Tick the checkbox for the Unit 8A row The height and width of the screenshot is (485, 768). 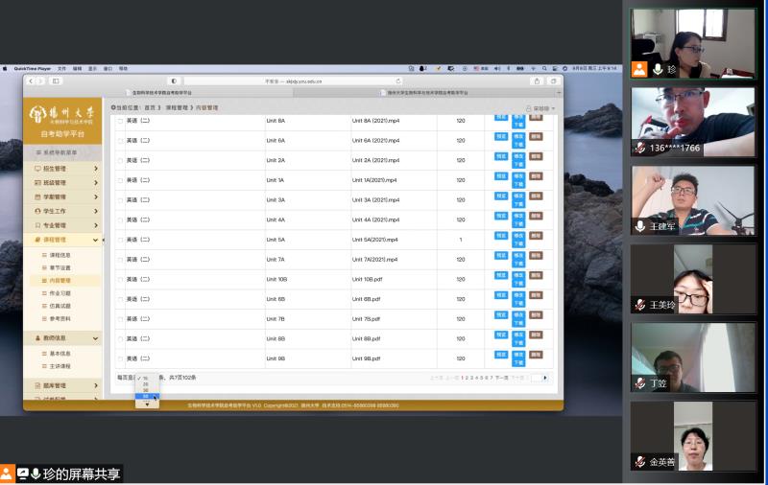[120, 121]
